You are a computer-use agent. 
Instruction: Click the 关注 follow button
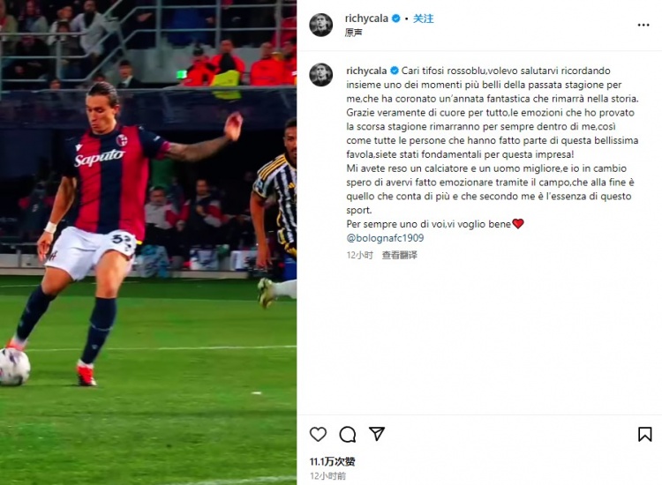(423, 19)
